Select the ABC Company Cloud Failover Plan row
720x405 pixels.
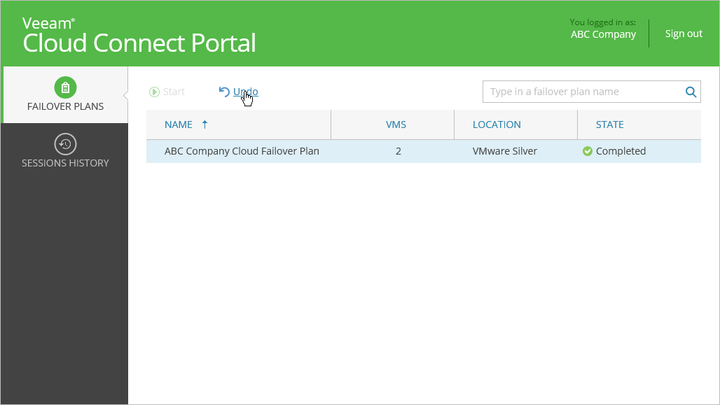[242, 151]
